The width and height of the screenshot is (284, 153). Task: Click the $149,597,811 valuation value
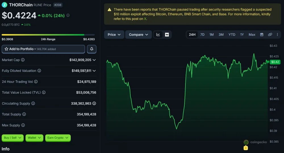pyautogui.click(x=81, y=71)
